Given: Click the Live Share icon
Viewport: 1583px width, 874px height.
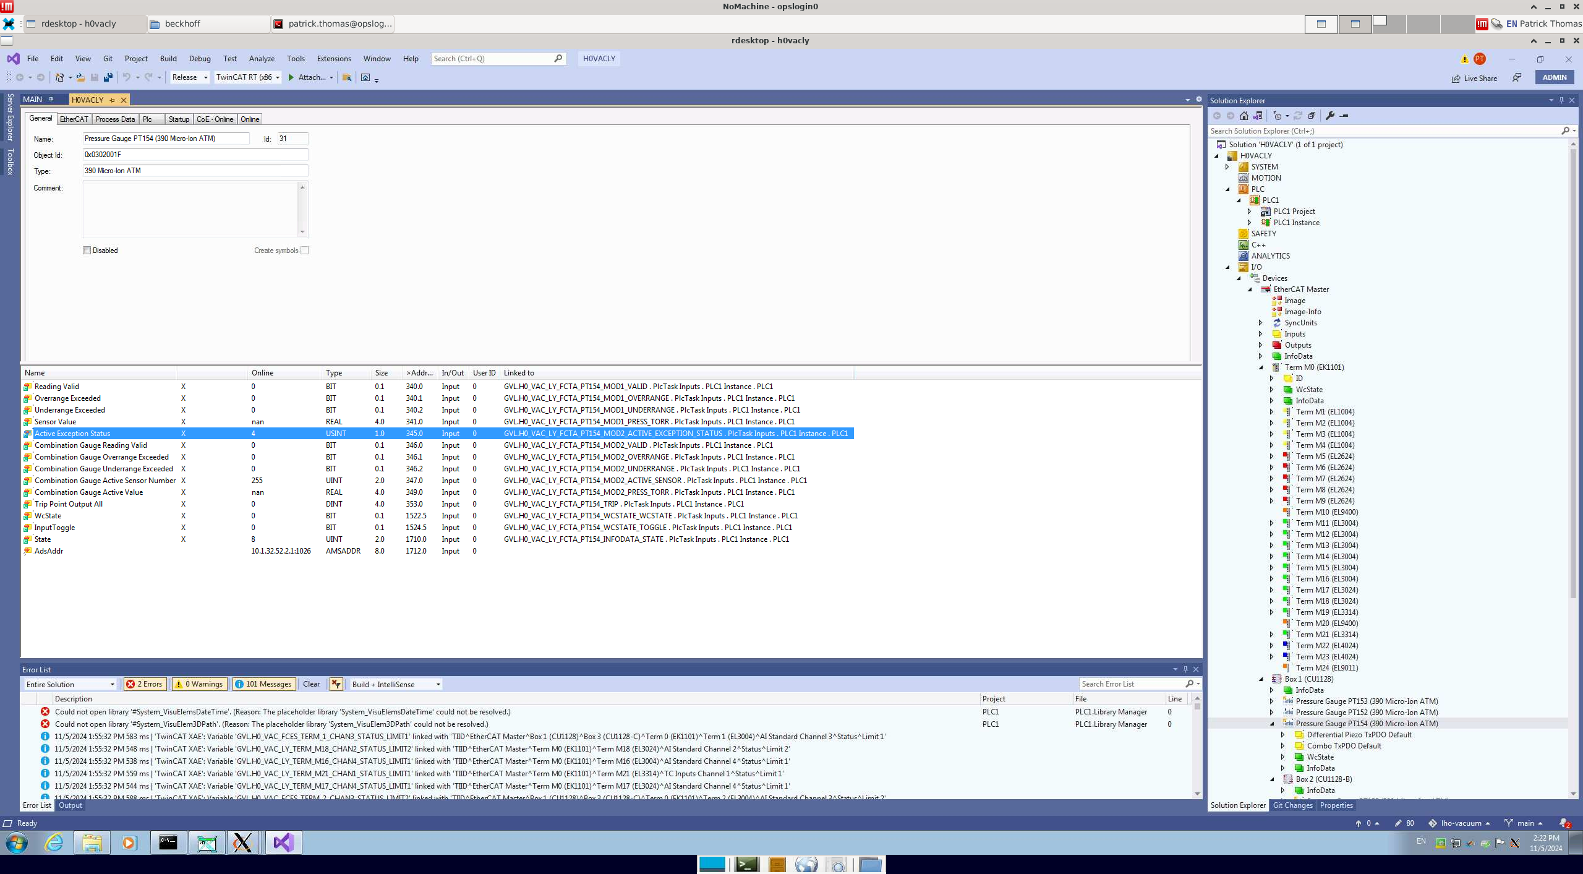Looking at the screenshot, I should tap(1456, 79).
